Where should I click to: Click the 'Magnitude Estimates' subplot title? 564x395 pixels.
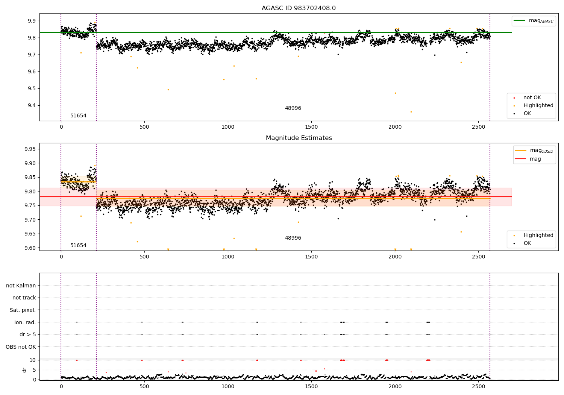[299, 138]
